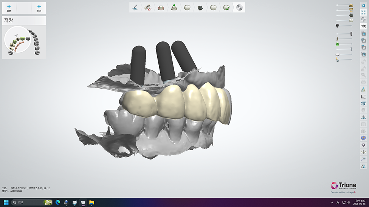This screenshot has height=207, width=369.
Task: Open the blue cylinder block tool icon
Action: pos(363,103)
